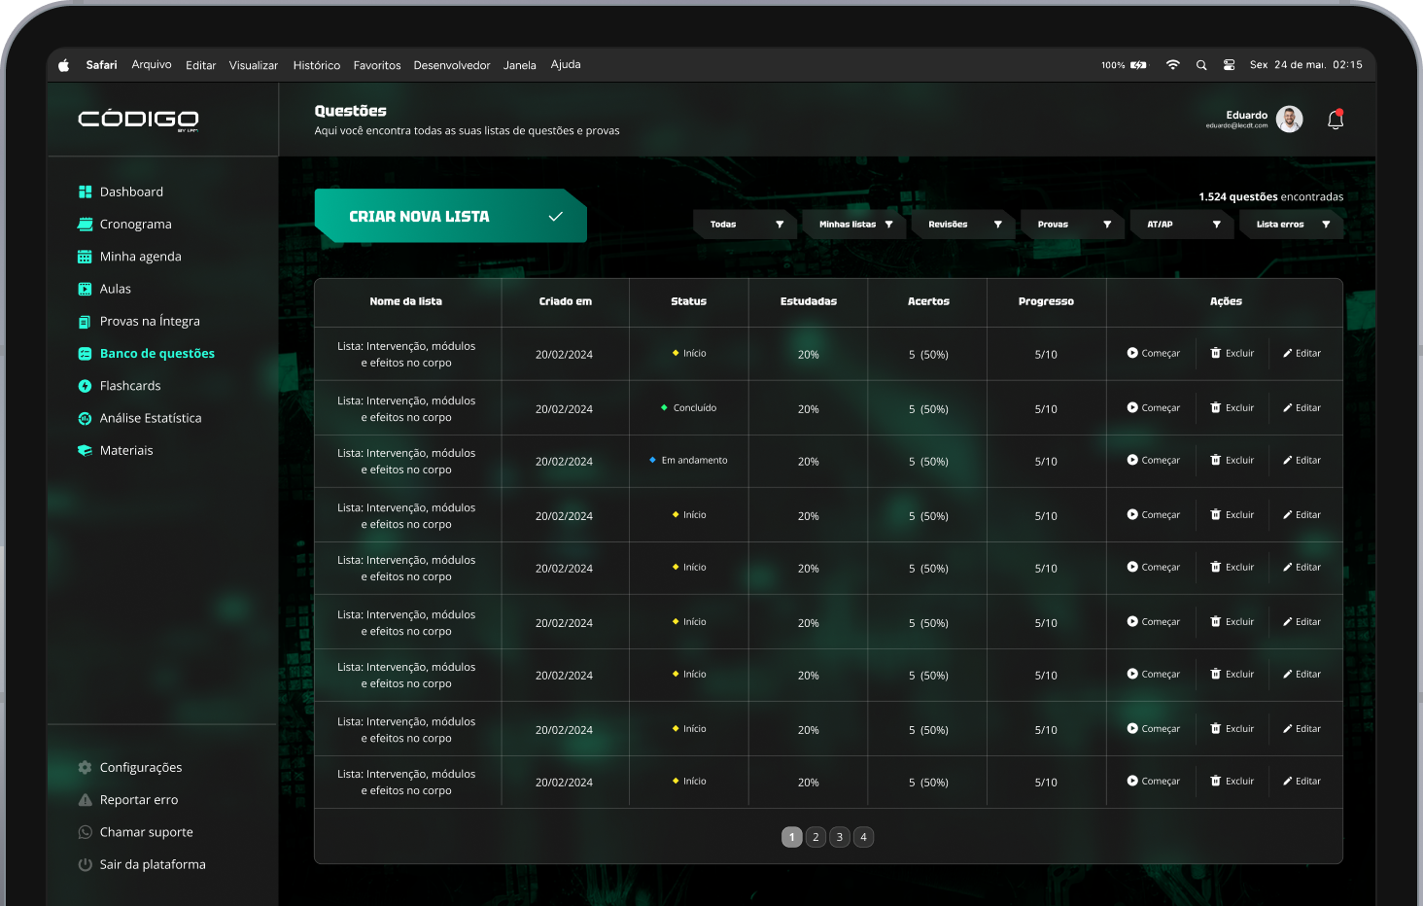The image size is (1423, 906).
Task: Open Flashcards from the sidebar icon
Action: pyautogui.click(x=86, y=386)
